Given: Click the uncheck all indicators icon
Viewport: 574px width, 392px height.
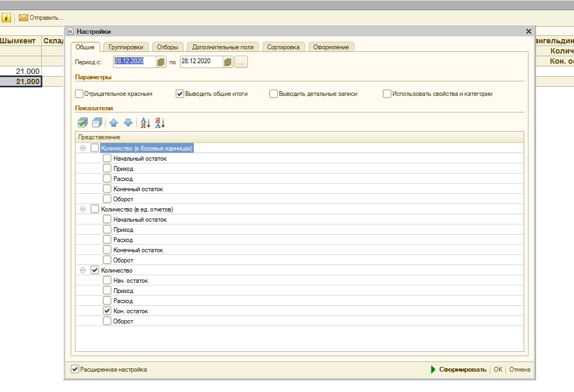Looking at the screenshot, I should [x=97, y=123].
